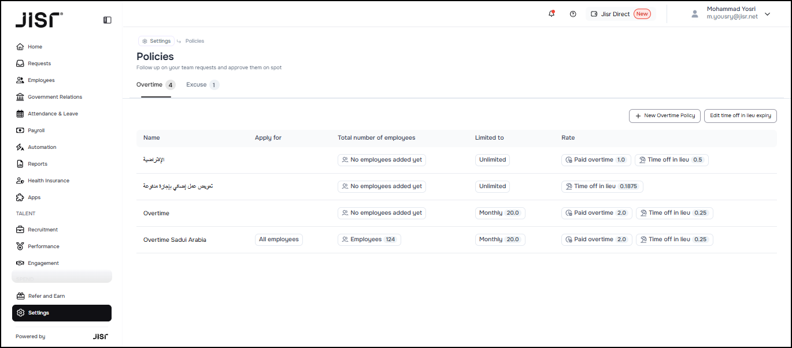792x348 pixels.
Task: Click New Overtime Policy button
Action: (x=664, y=115)
